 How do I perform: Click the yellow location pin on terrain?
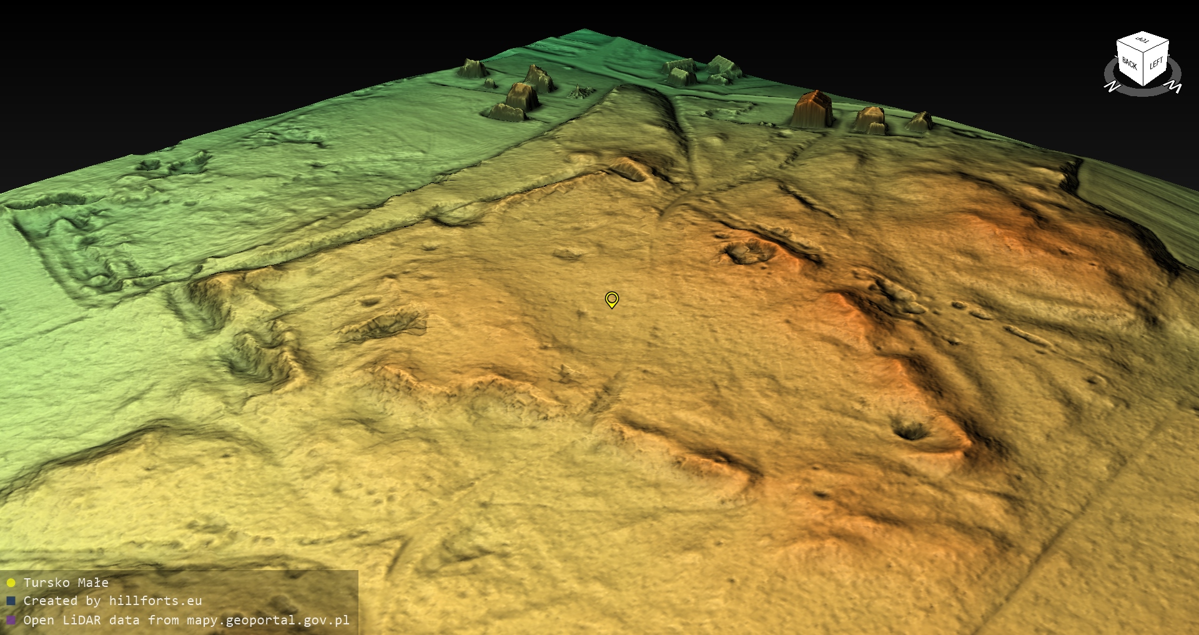[612, 300]
